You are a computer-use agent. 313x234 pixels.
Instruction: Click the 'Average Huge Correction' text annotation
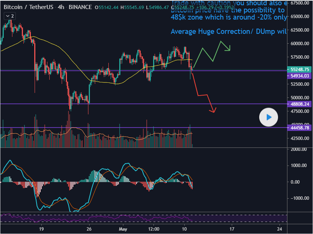click(228, 31)
